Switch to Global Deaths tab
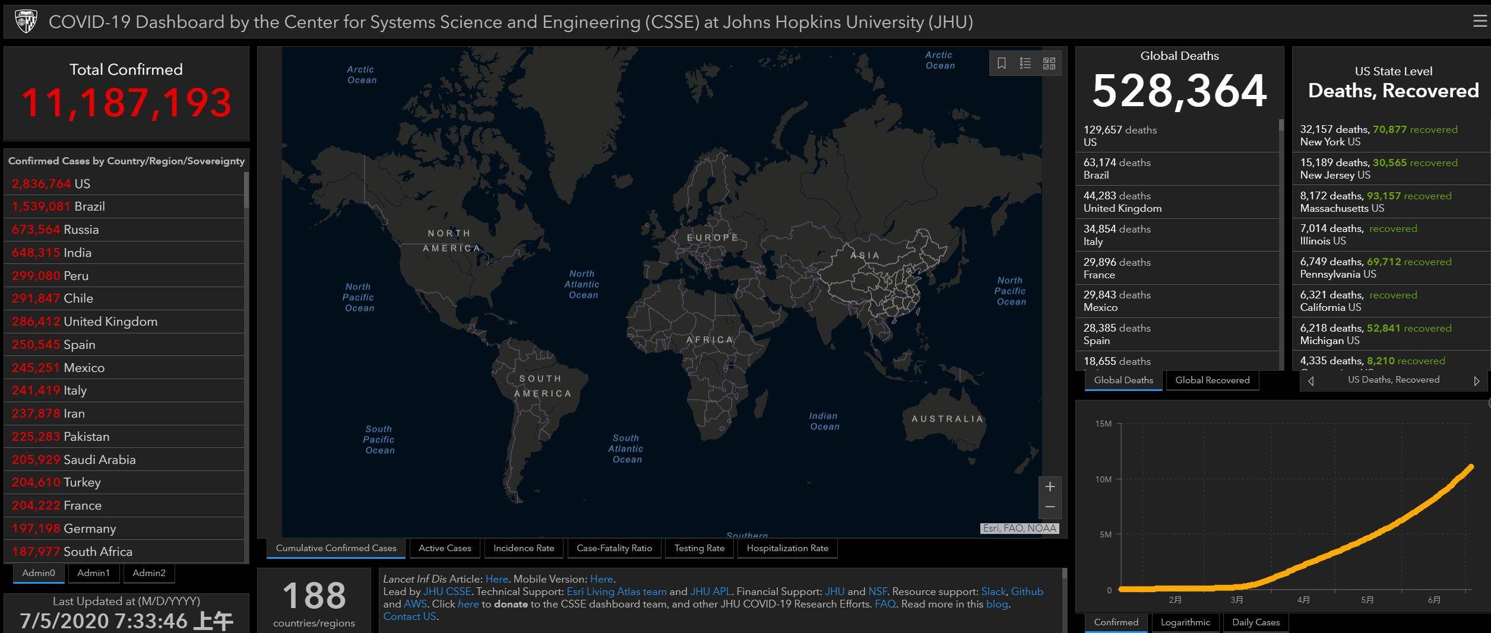The width and height of the screenshot is (1491, 633). point(1123,380)
